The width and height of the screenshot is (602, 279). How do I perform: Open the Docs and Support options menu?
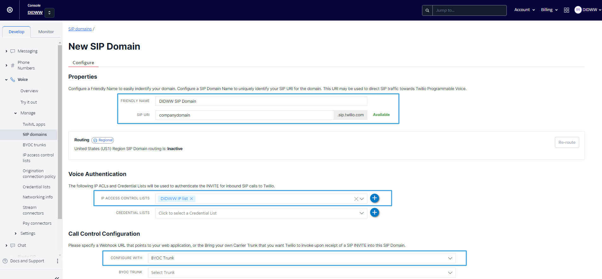click(x=57, y=261)
